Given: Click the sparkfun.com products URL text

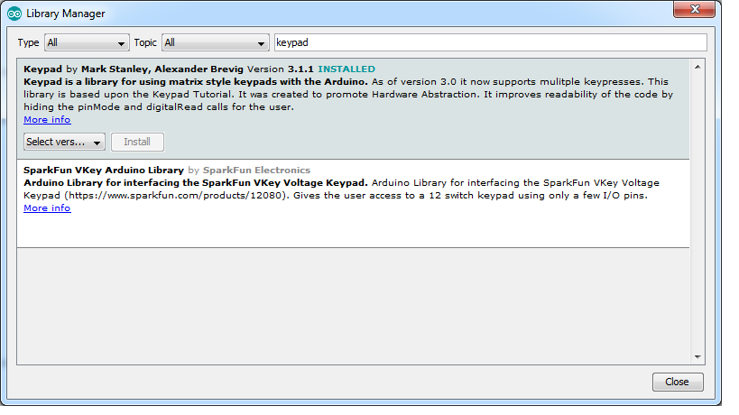Looking at the screenshot, I should click(x=175, y=196).
